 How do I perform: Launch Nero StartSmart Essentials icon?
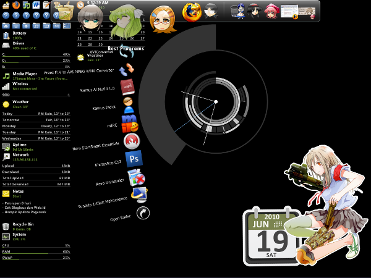pos(132,141)
